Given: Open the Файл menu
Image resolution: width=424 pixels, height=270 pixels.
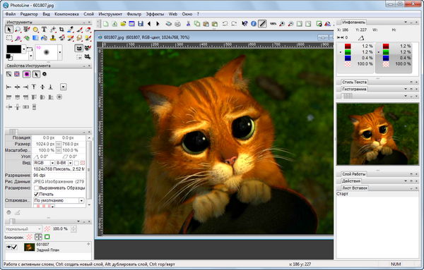Looking at the screenshot, I should coord(11,14).
